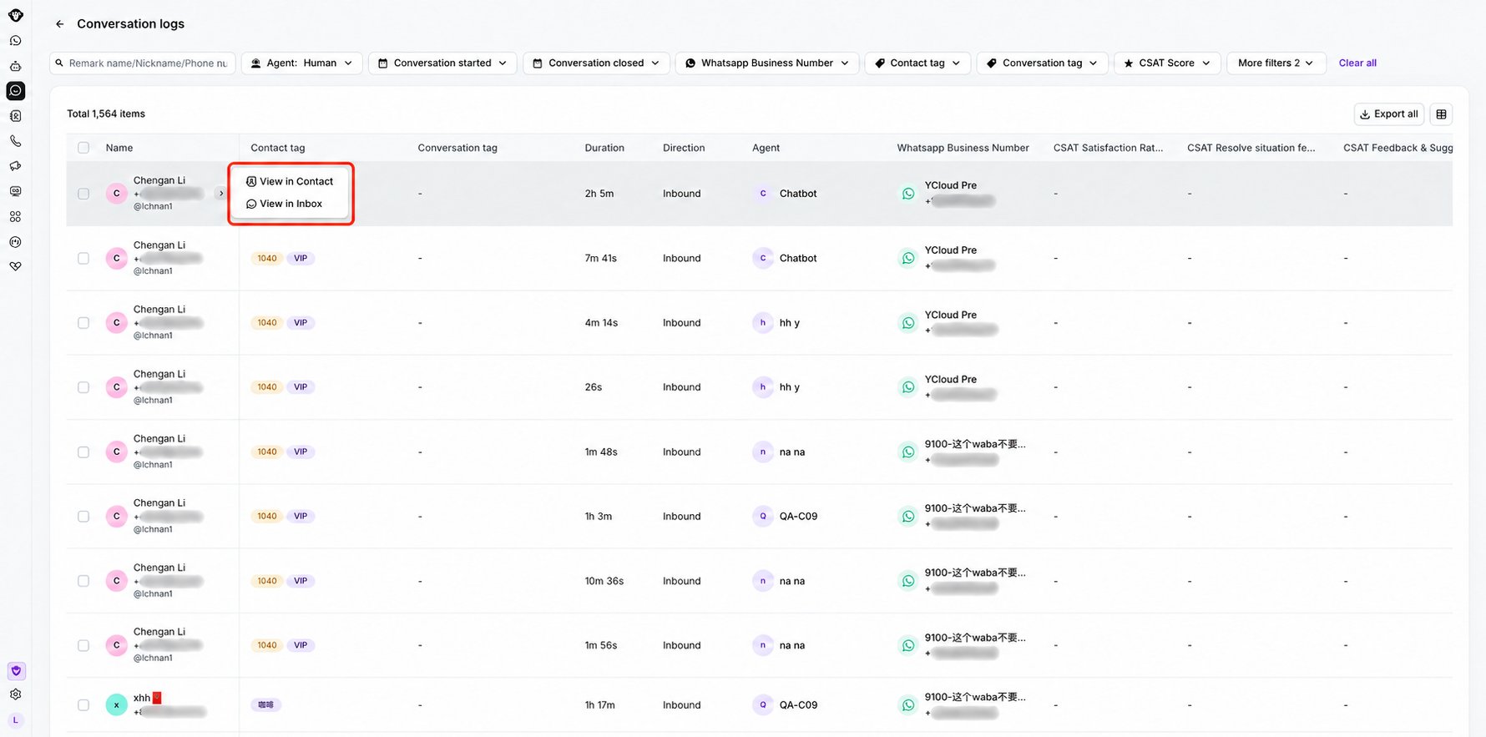The image size is (1486, 737).
Task: Choose View in Contact from the popup menu
Action: [x=290, y=182]
